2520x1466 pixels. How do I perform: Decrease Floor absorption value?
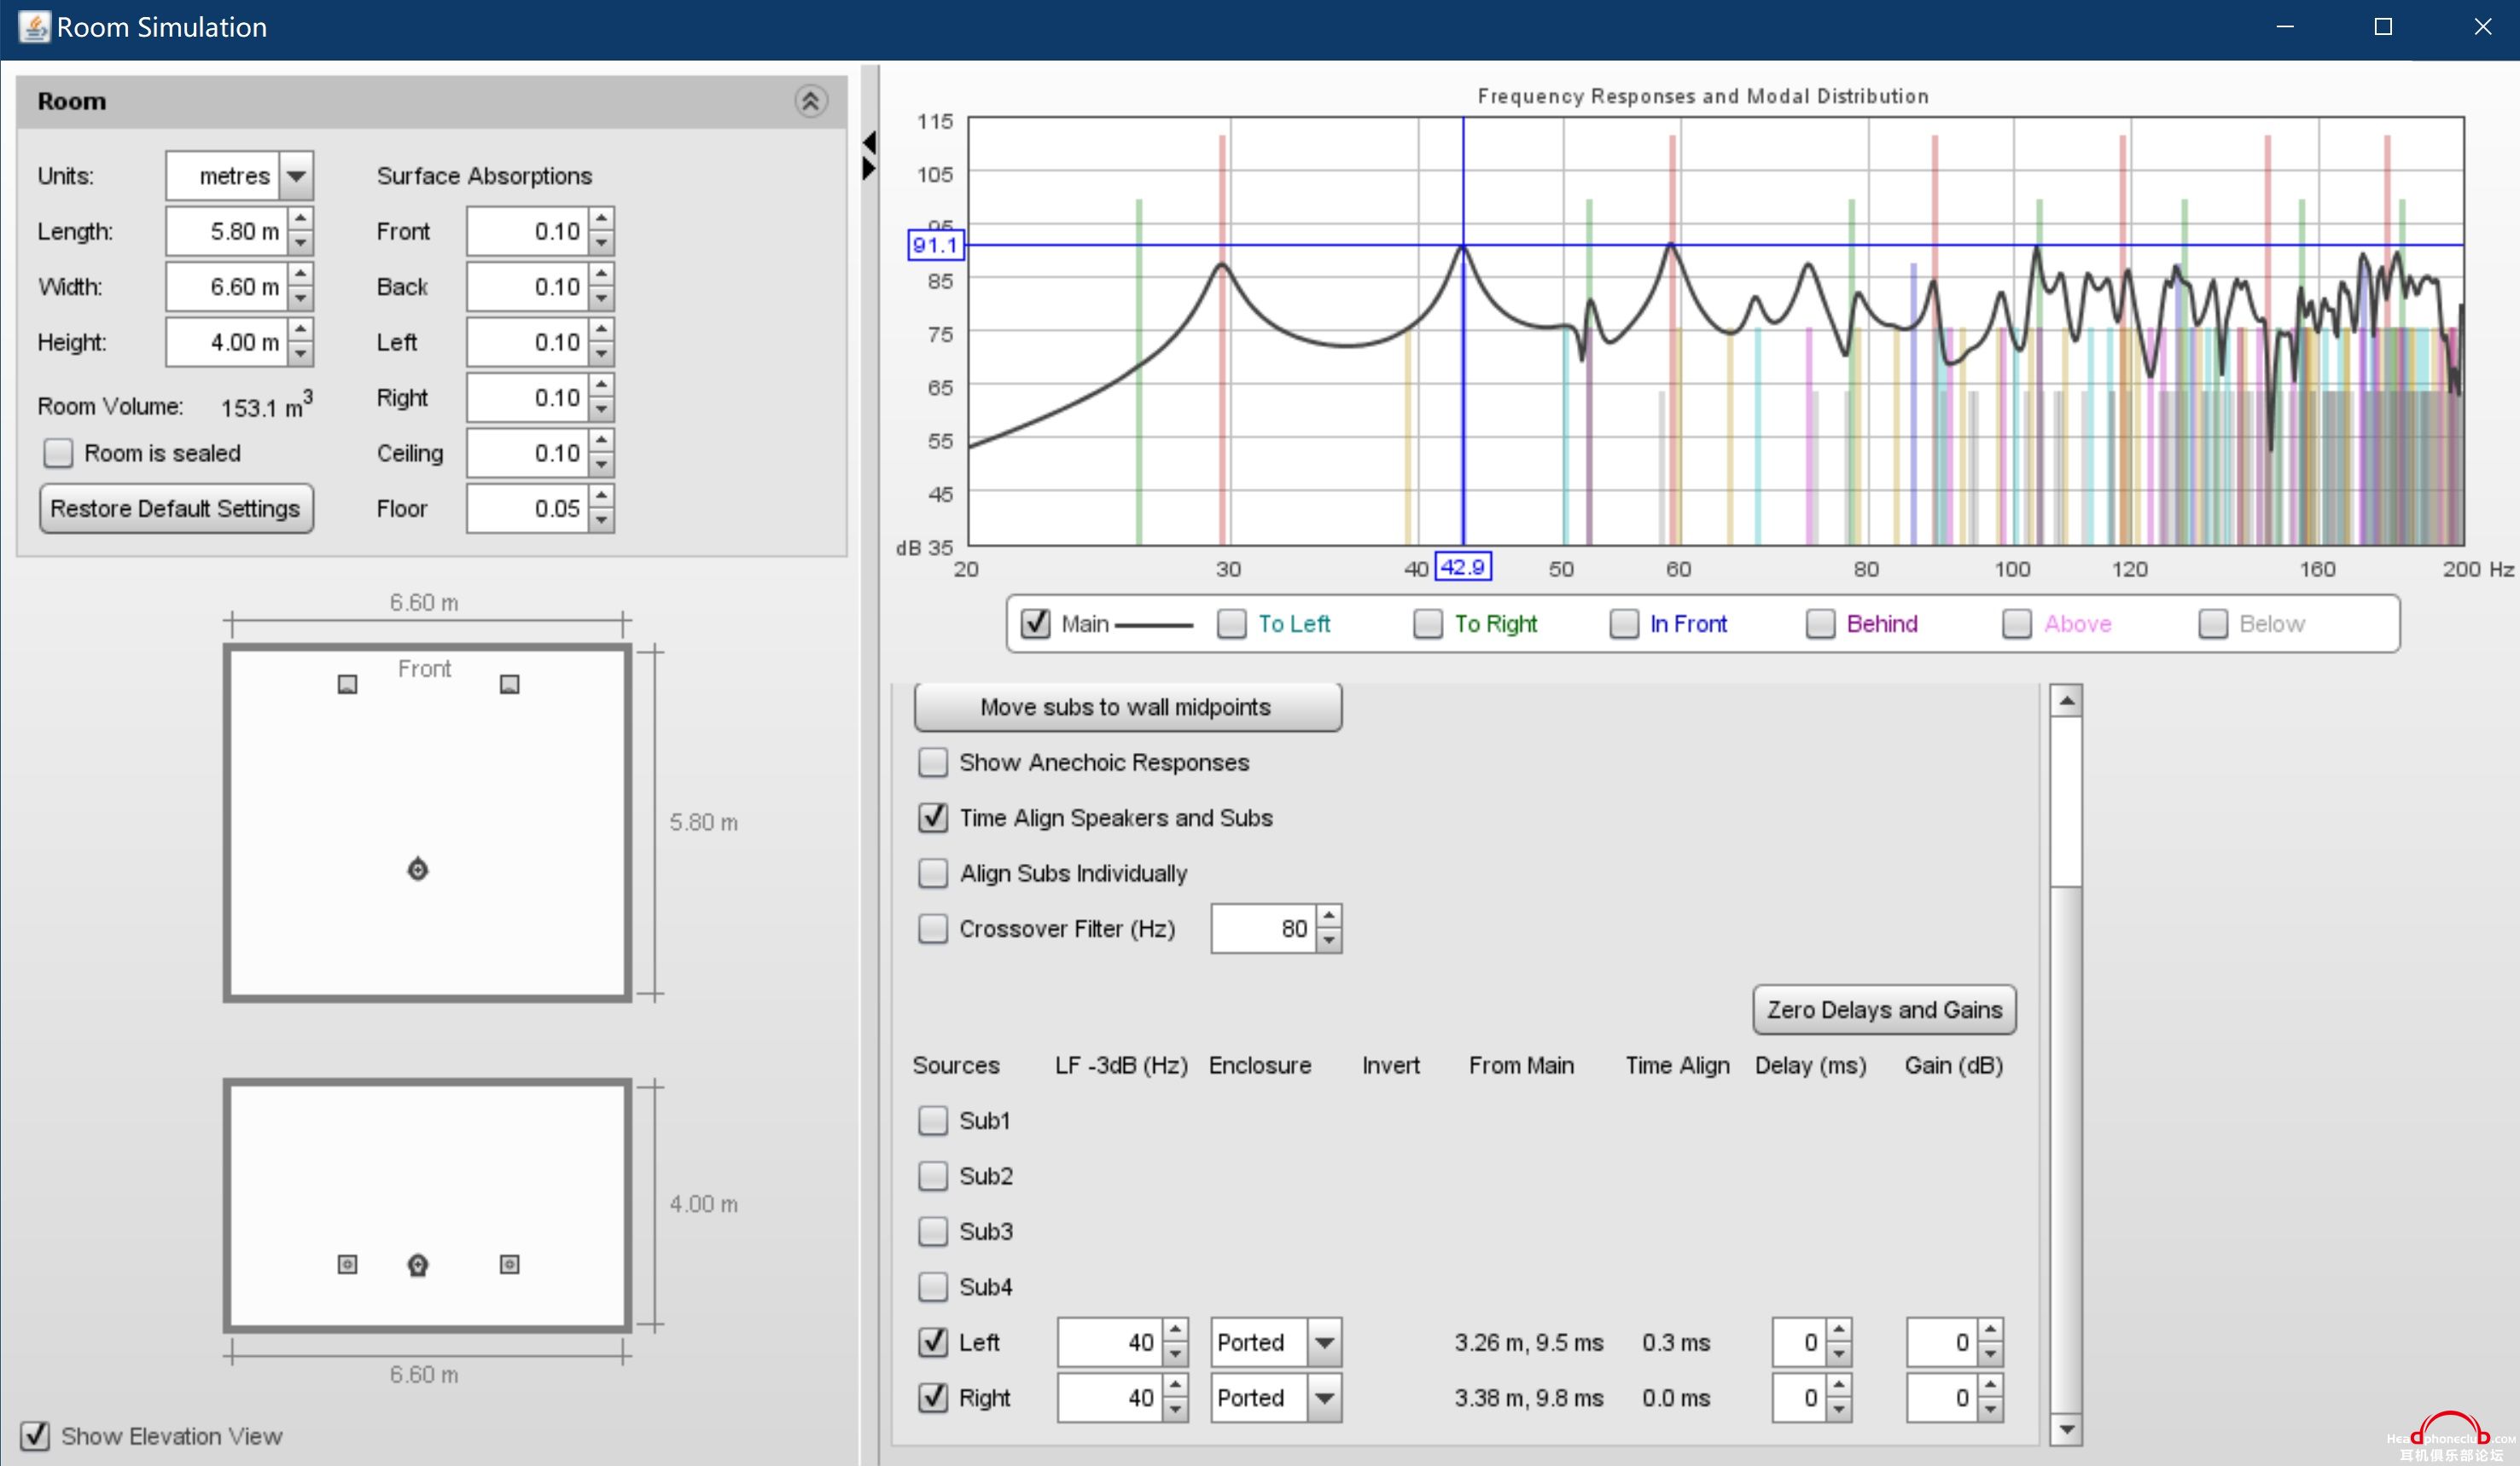click(601, 519)
